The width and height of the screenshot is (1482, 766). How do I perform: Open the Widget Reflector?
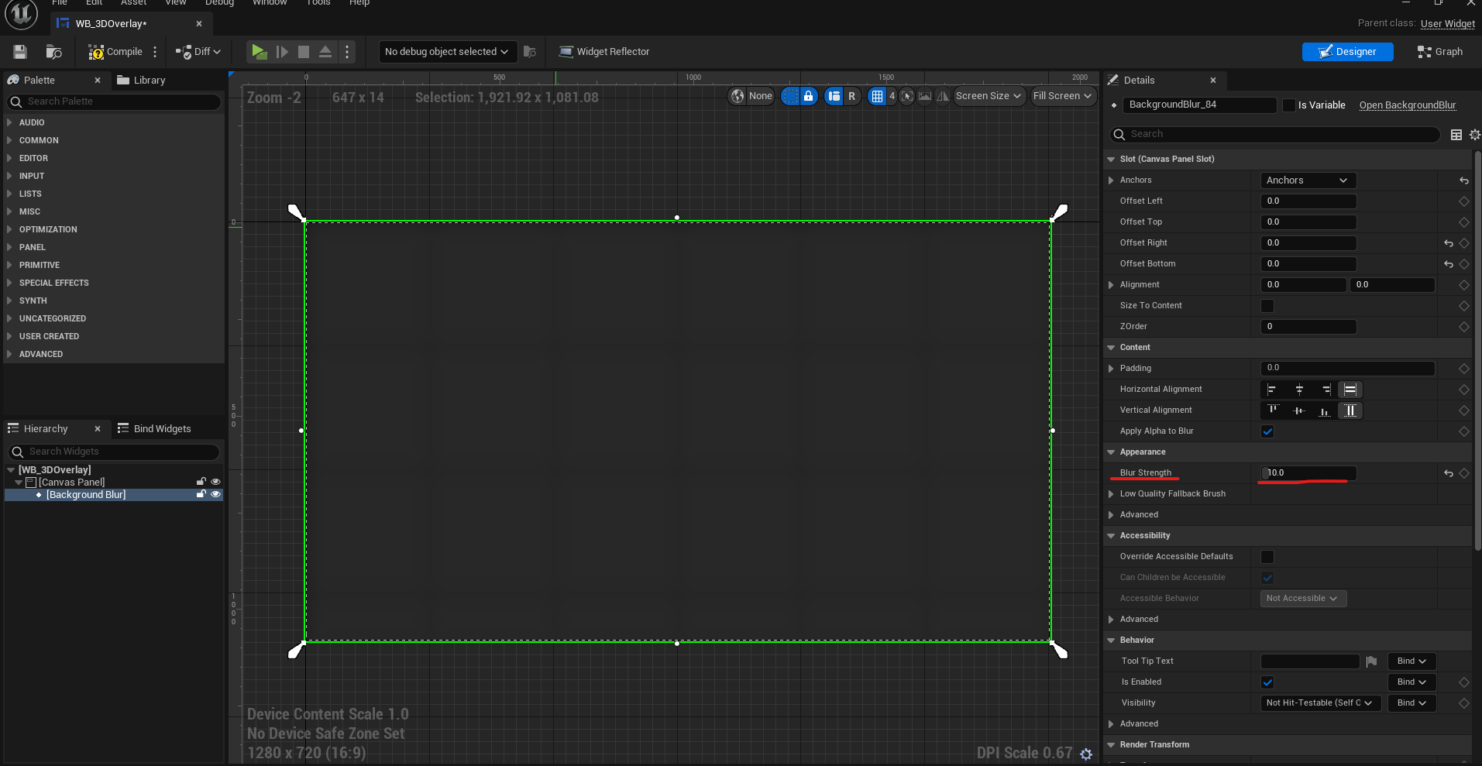coord(604,52)
